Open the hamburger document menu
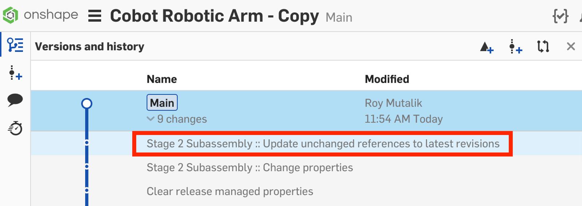This screenshot has height=206, width=582. [x=95, y=16]
